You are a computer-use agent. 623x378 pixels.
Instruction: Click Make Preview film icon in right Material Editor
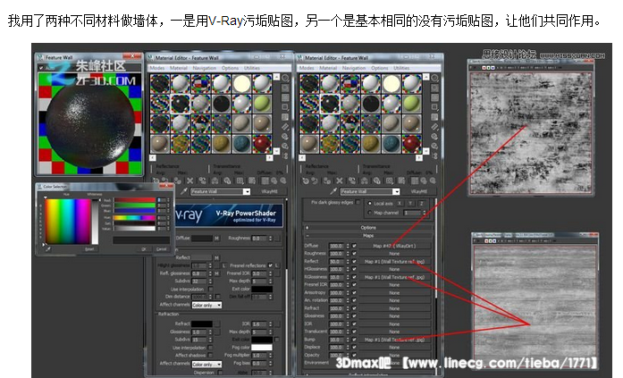[434, 127]
